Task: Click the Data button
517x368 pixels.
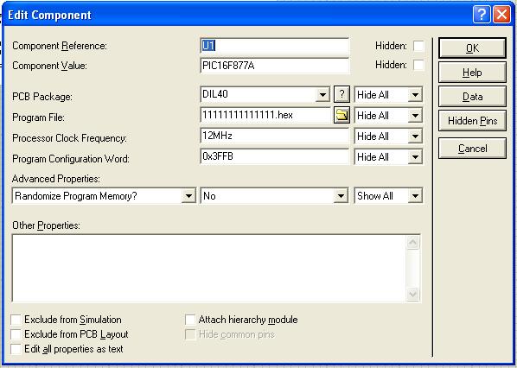Action: [x=472, y=97]
